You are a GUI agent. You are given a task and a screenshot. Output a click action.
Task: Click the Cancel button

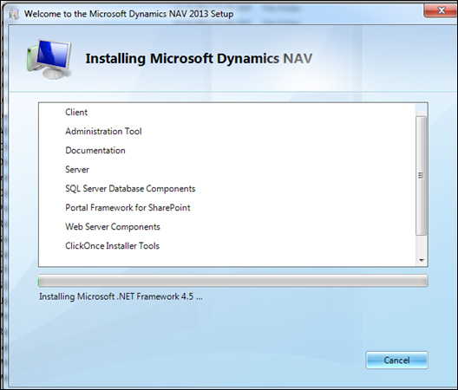[396, 360]
